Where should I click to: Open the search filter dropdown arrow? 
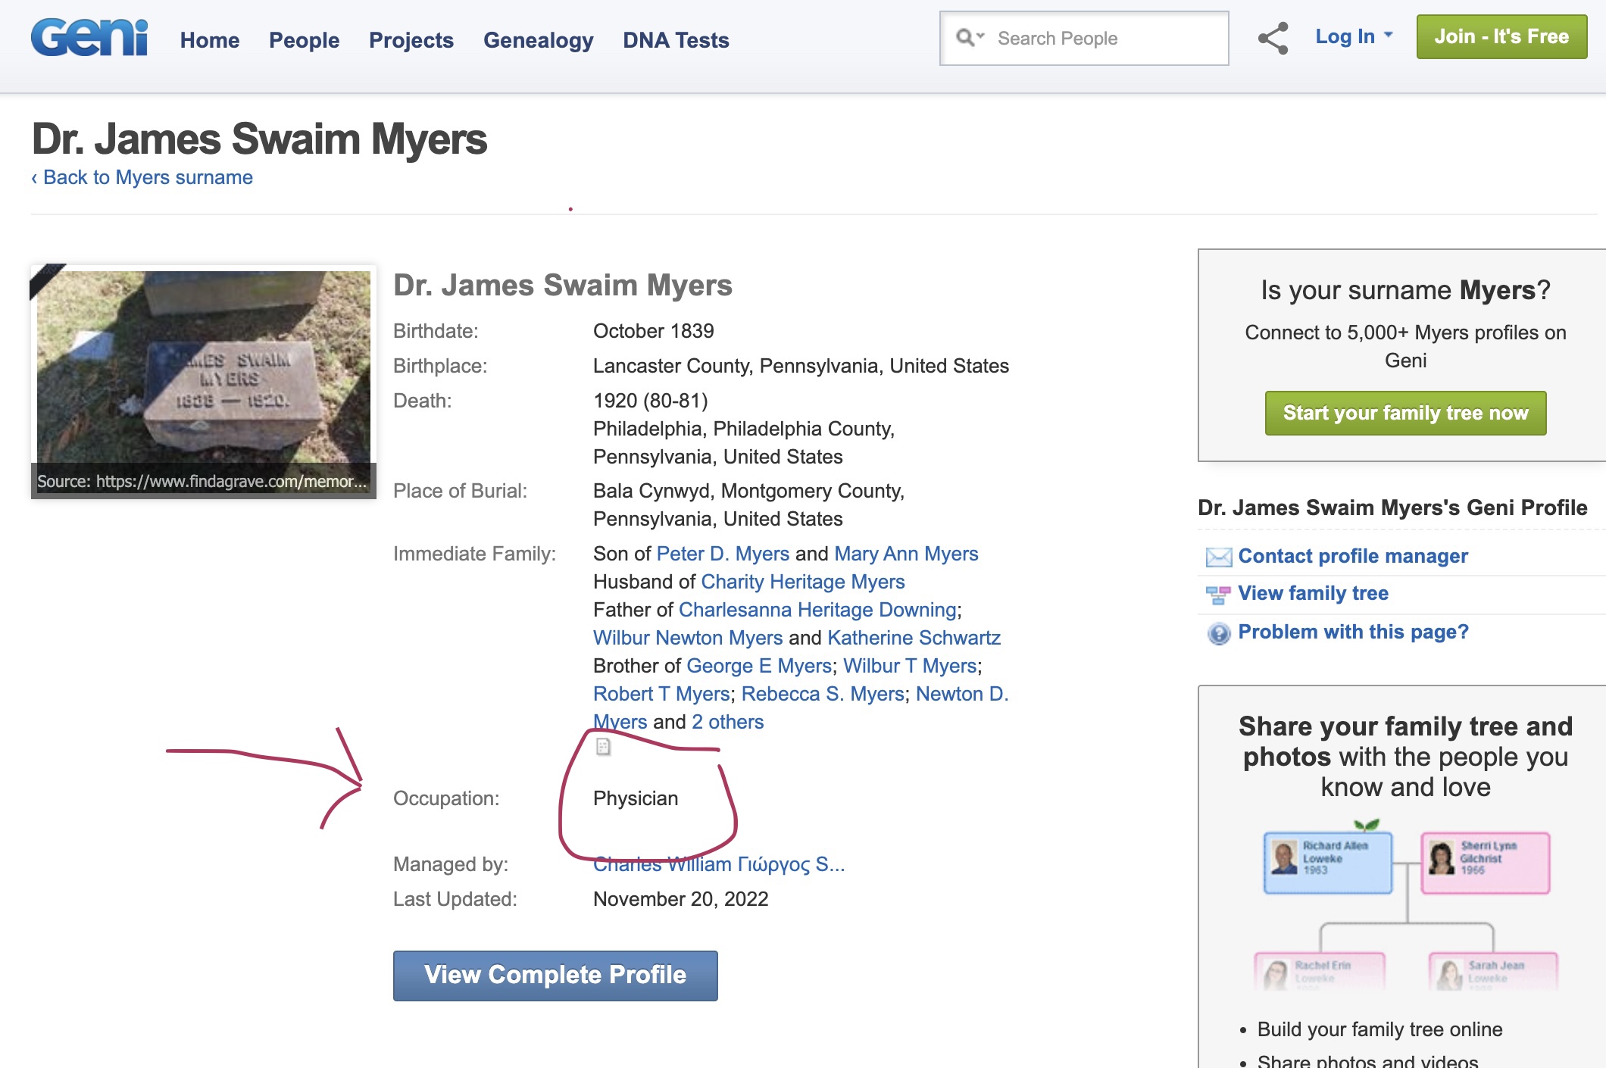click(x=981, y=36)
